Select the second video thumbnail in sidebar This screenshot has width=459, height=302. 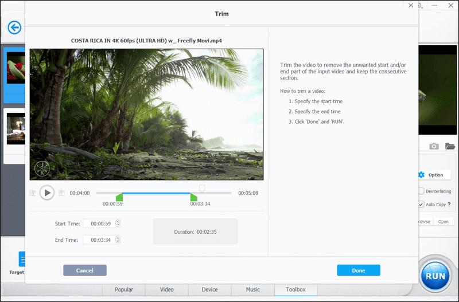tap(16, 128)
